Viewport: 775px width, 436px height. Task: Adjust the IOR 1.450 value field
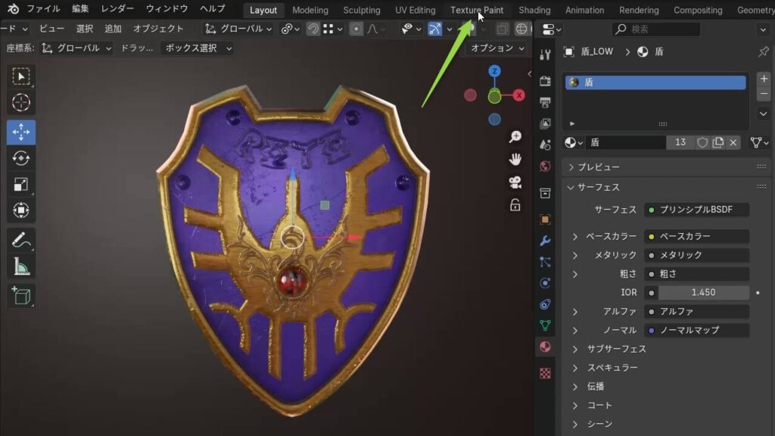[x=703, y=293]
